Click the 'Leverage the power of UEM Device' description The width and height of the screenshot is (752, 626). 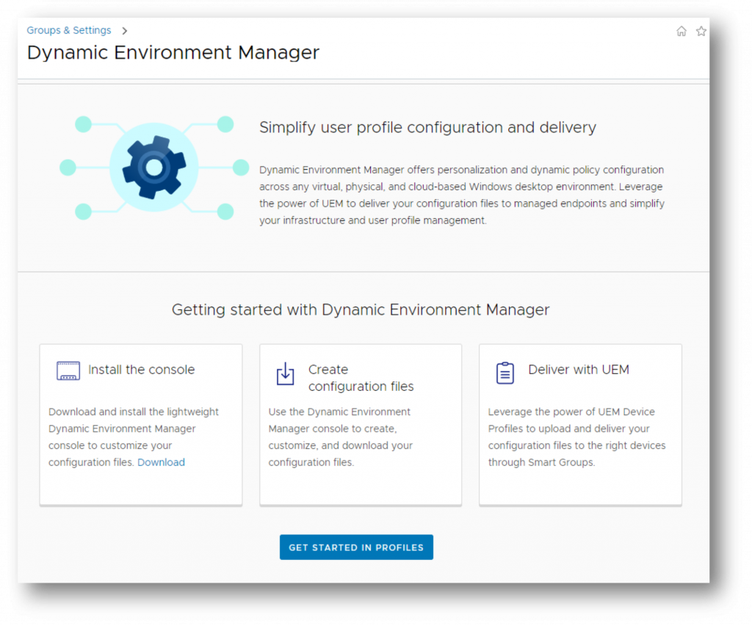point(577,437)
